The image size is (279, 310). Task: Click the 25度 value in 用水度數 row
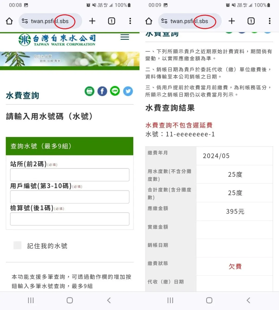[x=235, y=174]
